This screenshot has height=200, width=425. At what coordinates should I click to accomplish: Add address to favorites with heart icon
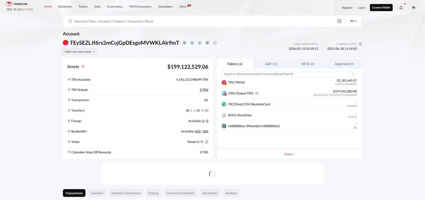pyautogui.click(x=207, y=43)
